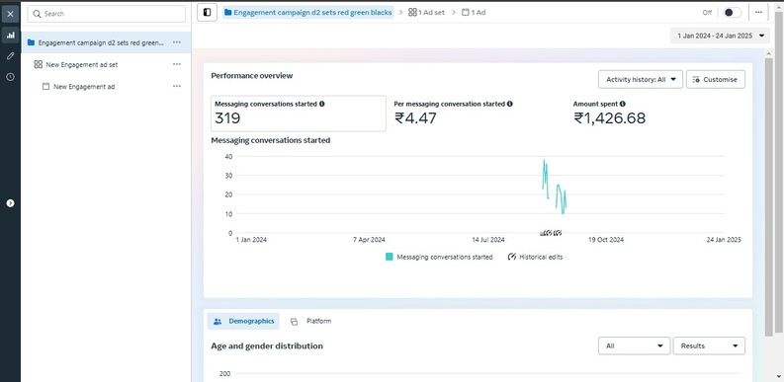
Task: Close the panel with the X icon
Action: click(x=10, y=14)
